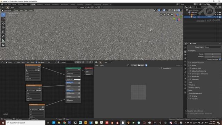This screenshot has height=125, width=222.
Task: Click the play button in the image editor header
Action: 101,62
